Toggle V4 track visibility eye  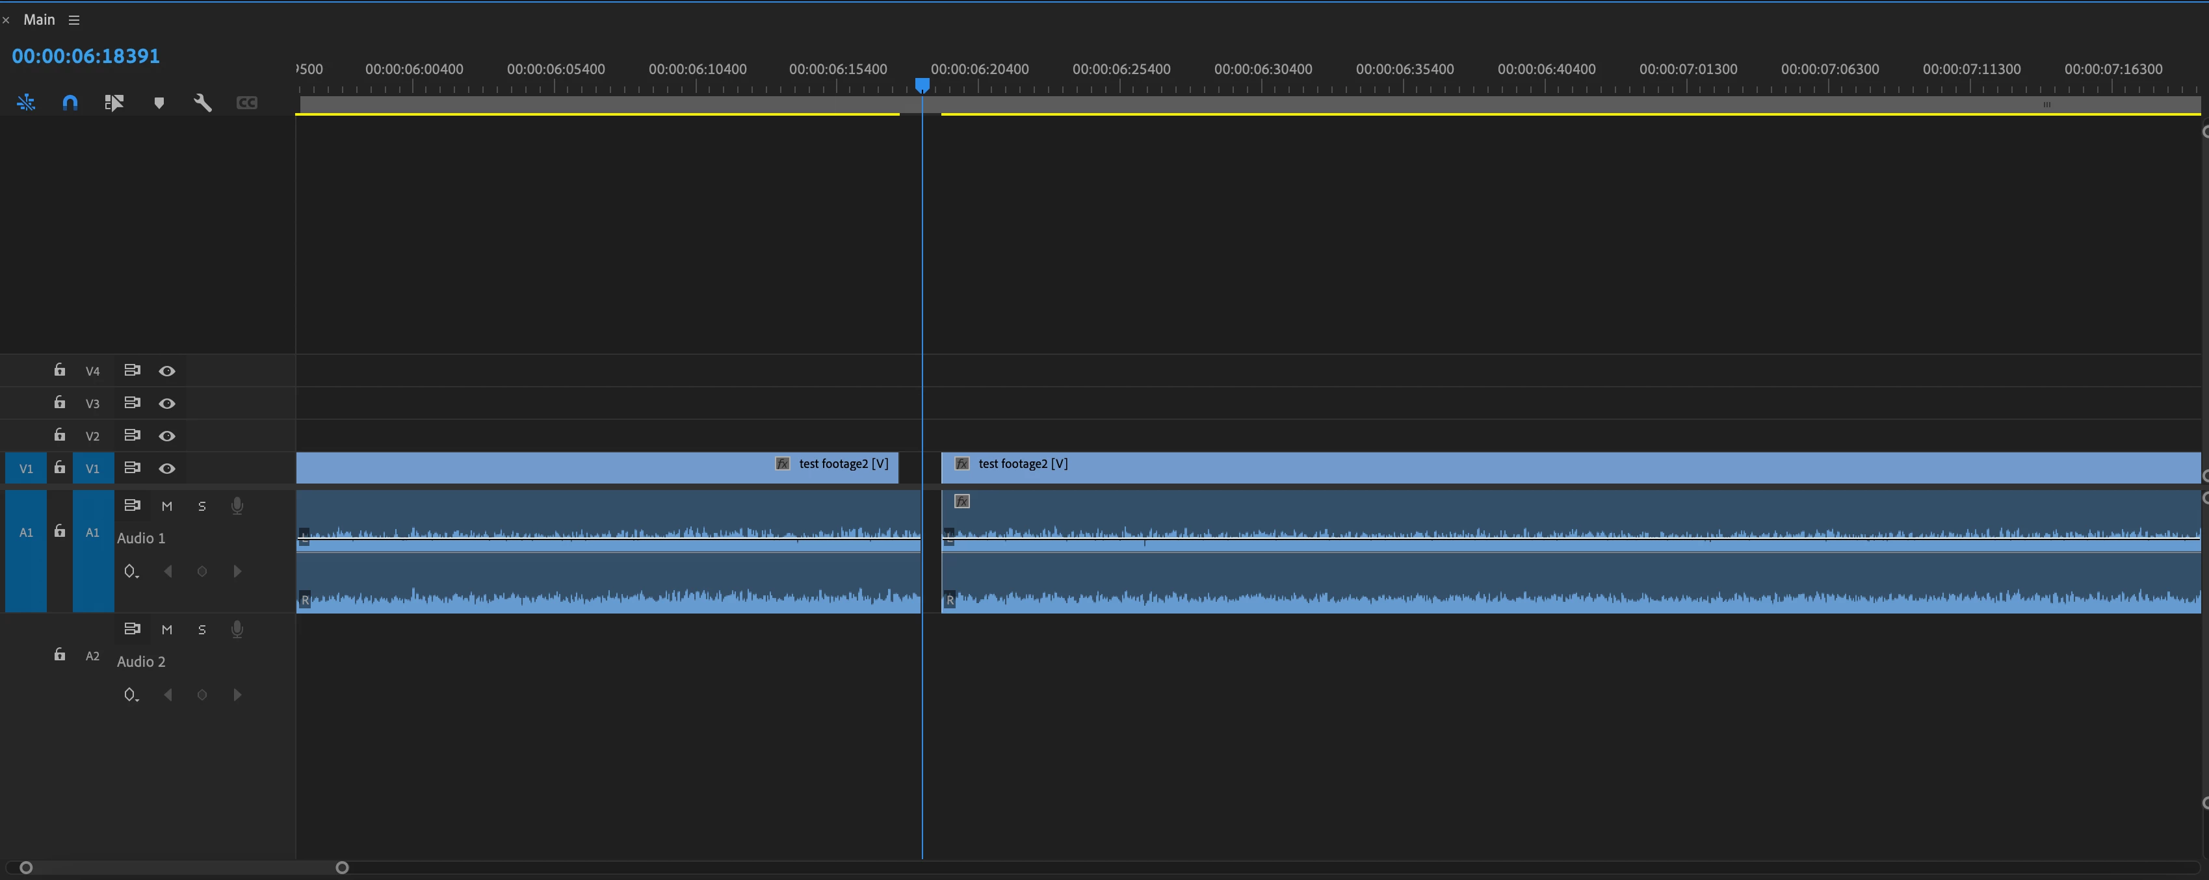pos(167,370)
